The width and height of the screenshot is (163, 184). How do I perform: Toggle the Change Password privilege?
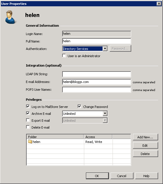click(x=79, y=106)
